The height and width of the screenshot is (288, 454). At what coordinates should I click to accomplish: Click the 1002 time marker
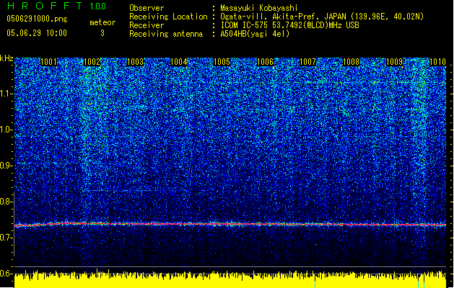pyautogui.click(x=92, y=62)
